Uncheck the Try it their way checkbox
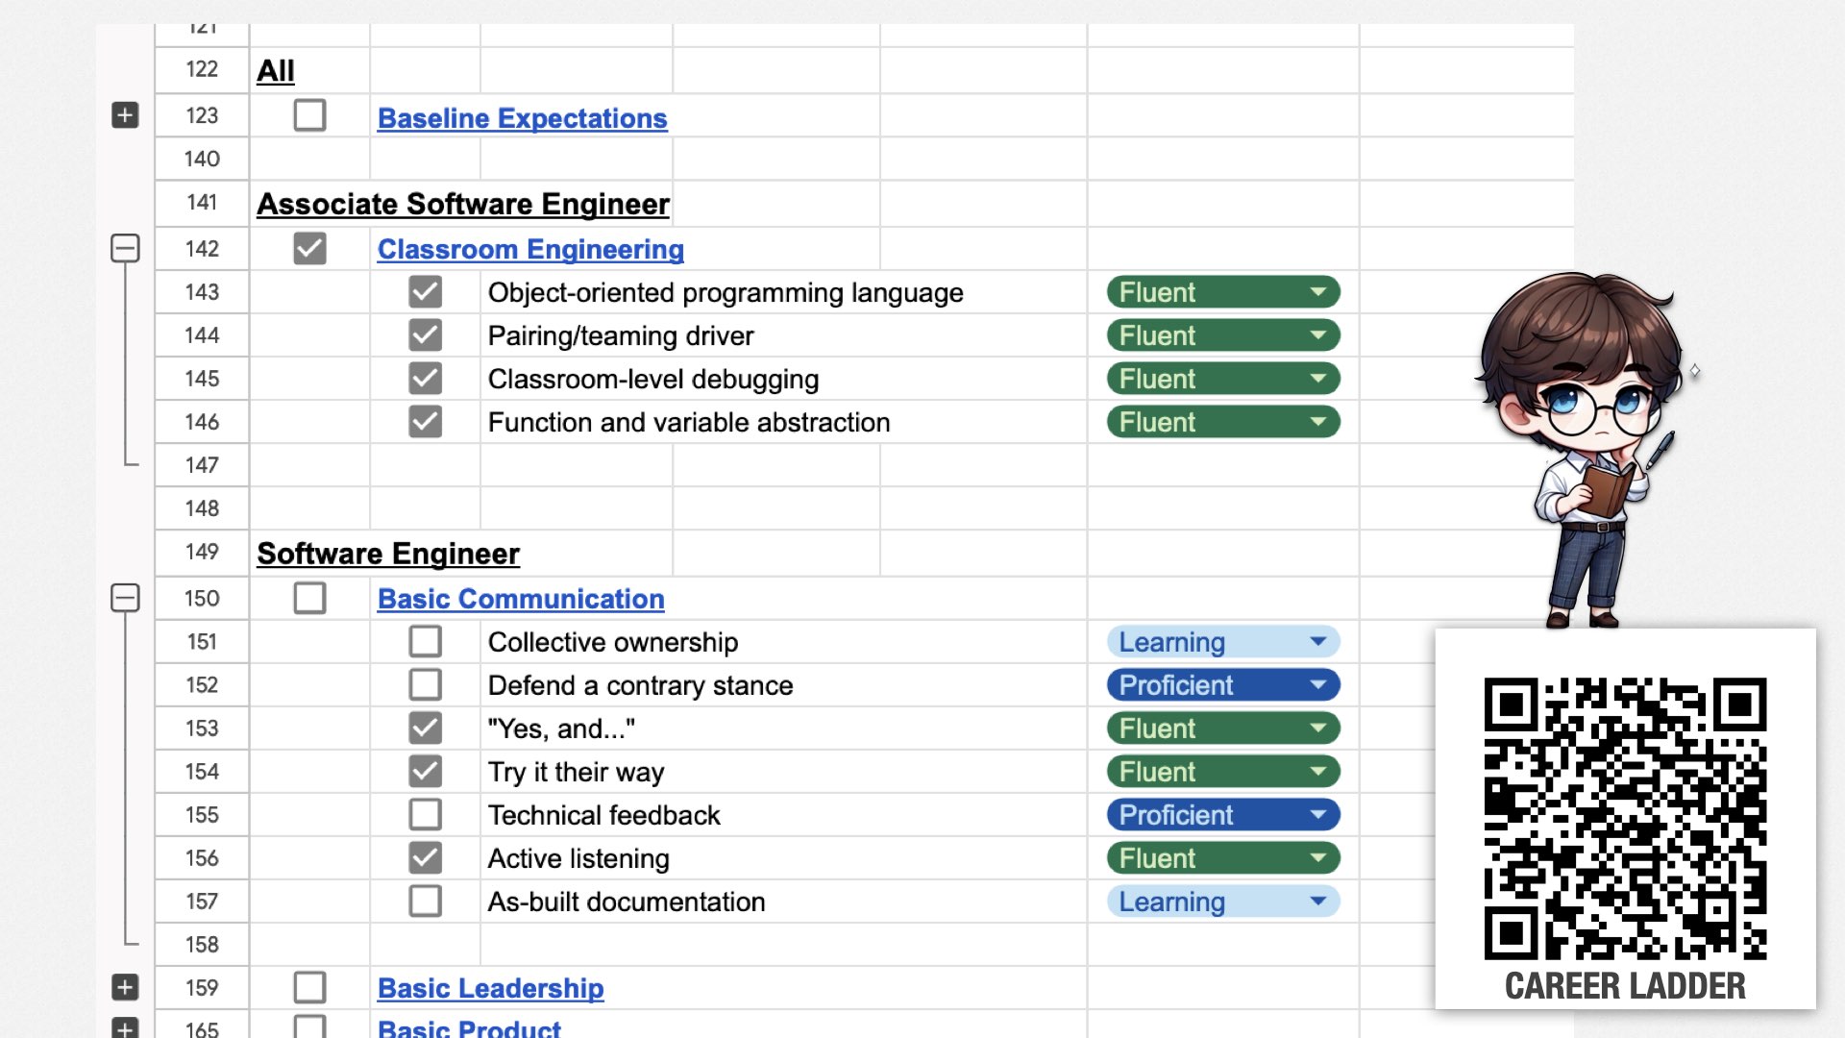Screen dimensions: 1845x1038 click(425, 771)
